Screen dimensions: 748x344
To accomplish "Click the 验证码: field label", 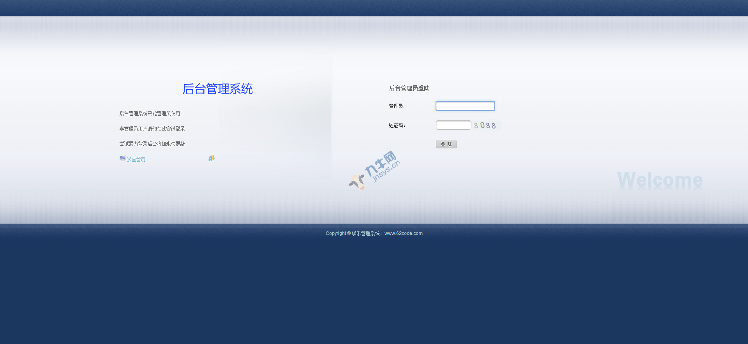I will coord(397,125).
